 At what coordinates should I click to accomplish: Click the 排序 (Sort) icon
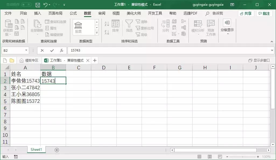(116, 27)
